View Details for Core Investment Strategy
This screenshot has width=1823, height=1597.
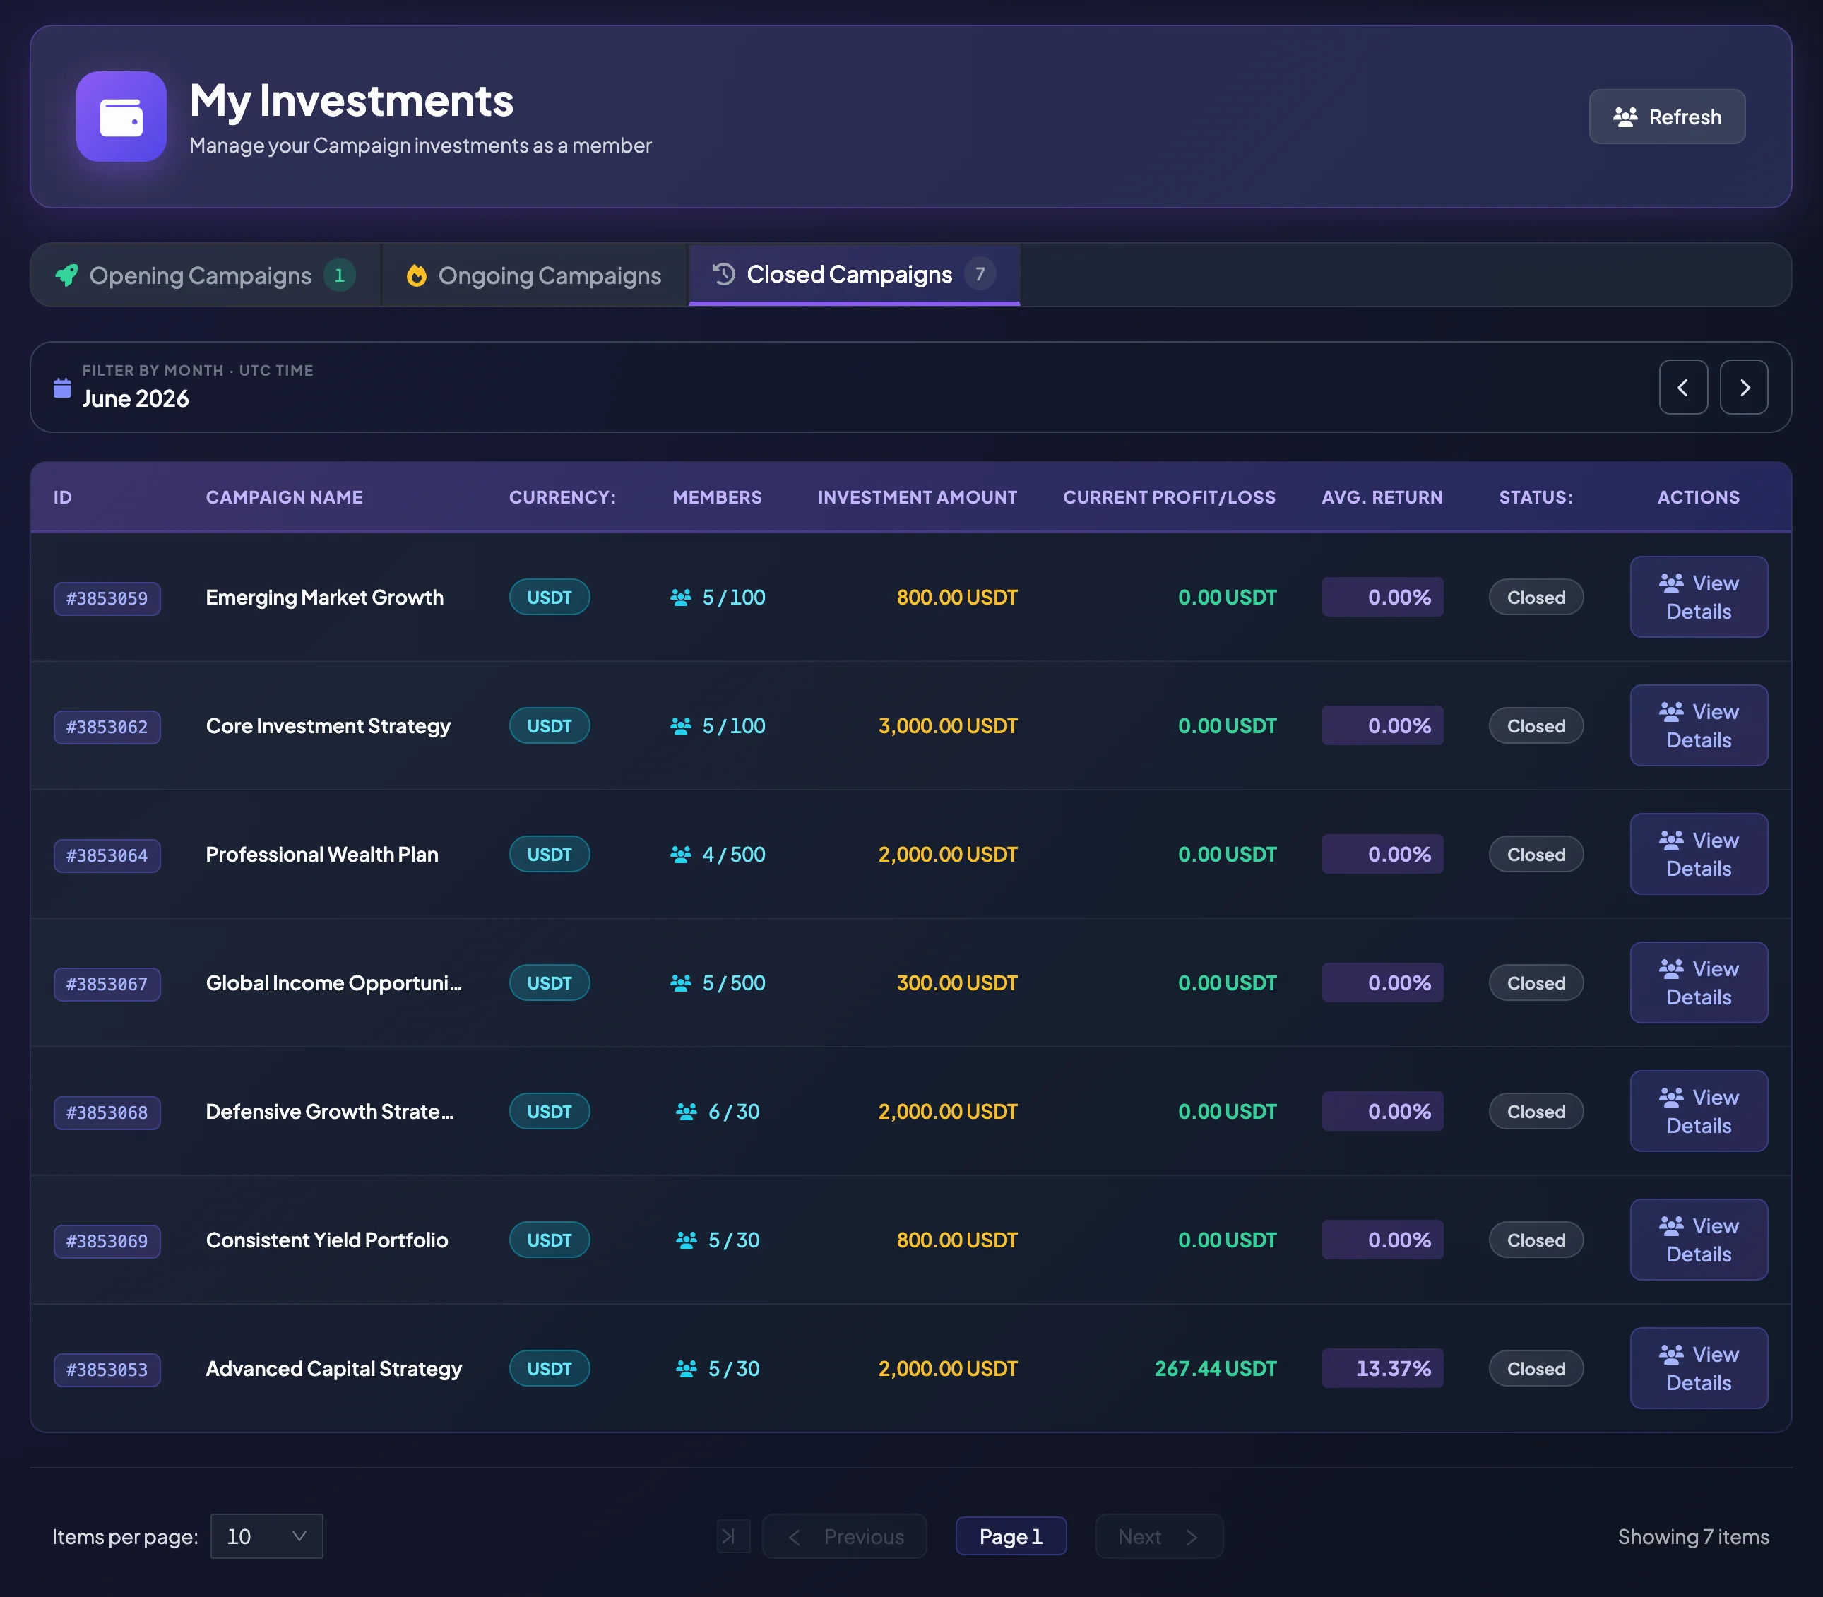(x=1698, y=725)
